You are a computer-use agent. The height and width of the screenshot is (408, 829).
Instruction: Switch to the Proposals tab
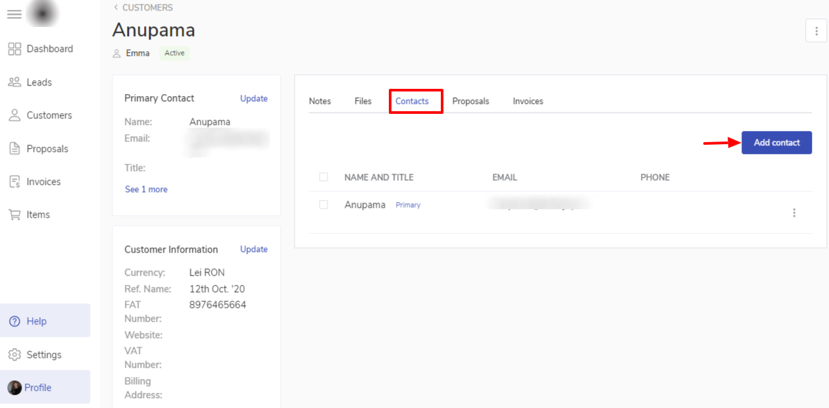pos(470,101)
